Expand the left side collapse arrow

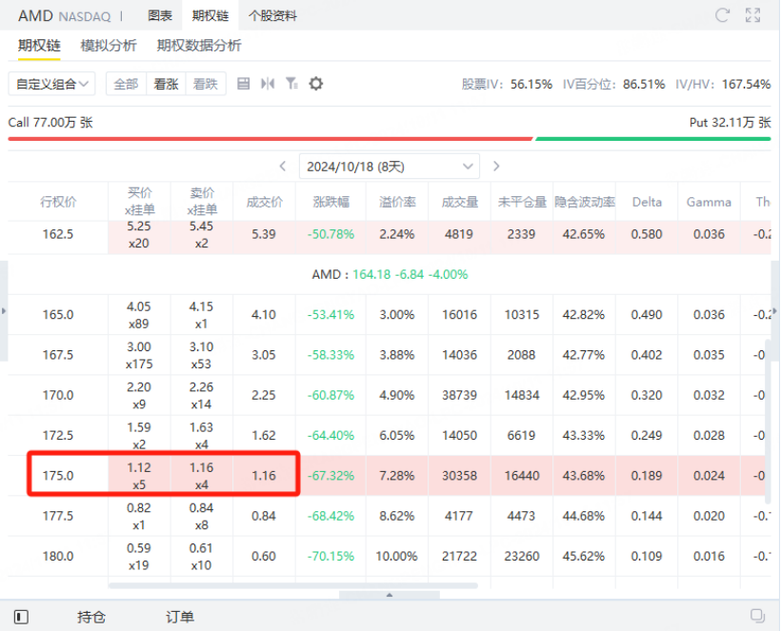click(x=4, y=311)
